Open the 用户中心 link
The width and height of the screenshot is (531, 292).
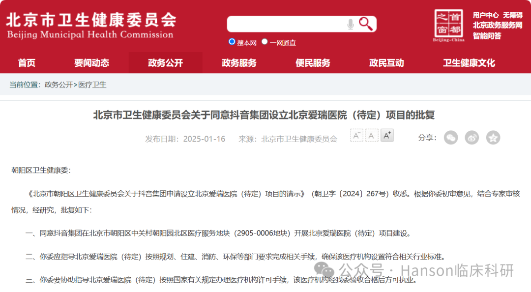pyautogui.click(x=486, y=15)
